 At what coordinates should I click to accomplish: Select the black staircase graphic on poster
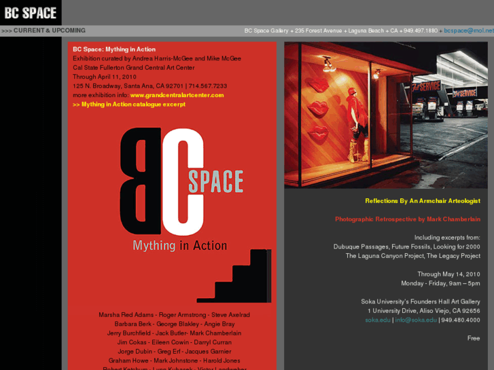click(234, 276)
